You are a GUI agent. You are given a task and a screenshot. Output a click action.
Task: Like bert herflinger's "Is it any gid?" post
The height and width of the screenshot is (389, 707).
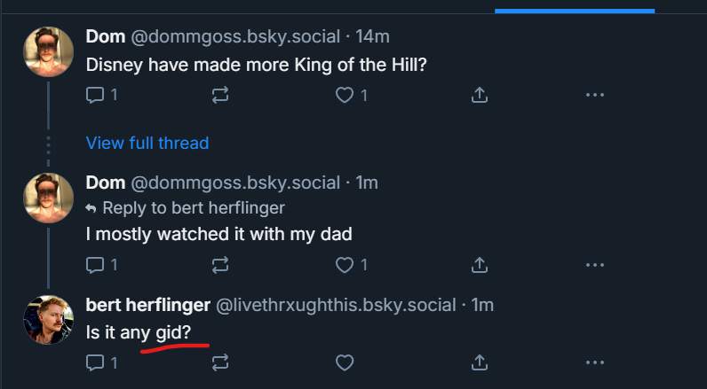[x=345, y=362]
